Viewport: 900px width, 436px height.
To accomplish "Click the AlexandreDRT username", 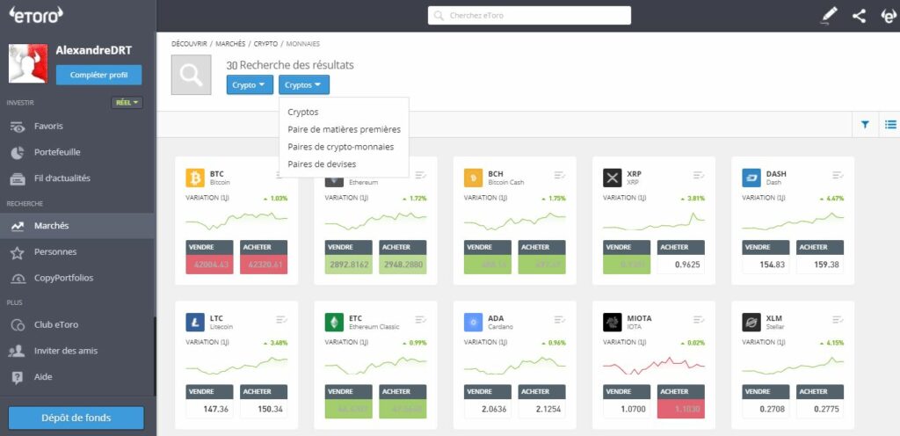I will [93, 50].
